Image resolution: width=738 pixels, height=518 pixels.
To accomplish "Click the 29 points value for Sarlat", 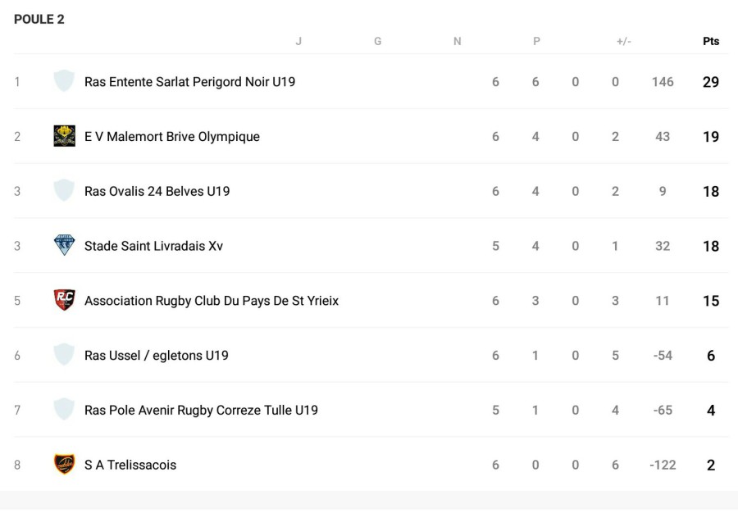I will tap(710, 82).
